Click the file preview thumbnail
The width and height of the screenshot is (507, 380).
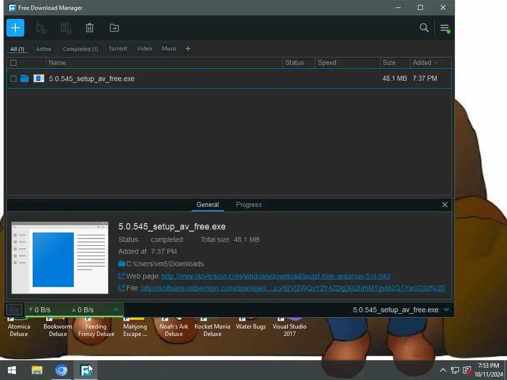coord(60,258)
